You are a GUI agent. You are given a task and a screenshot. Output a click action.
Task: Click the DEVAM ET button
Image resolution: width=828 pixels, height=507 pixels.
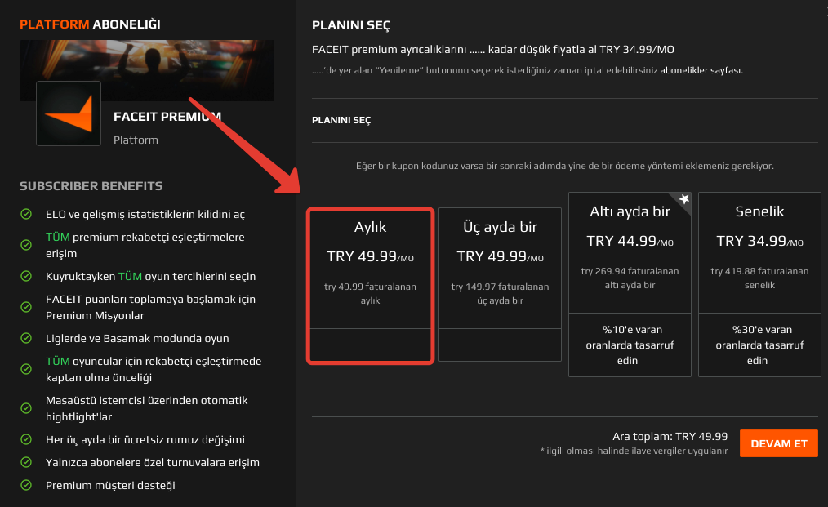point(779,443)
